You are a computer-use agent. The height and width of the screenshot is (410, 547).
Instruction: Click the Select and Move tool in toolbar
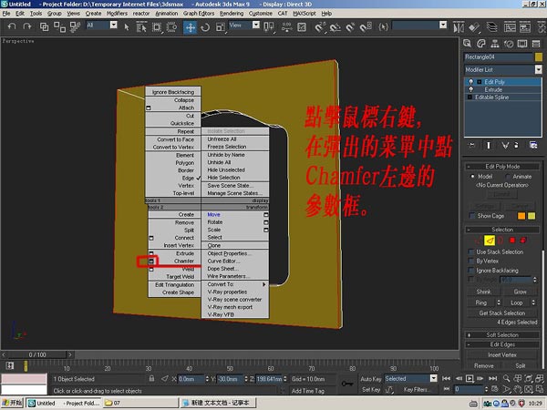coord(191,26)
